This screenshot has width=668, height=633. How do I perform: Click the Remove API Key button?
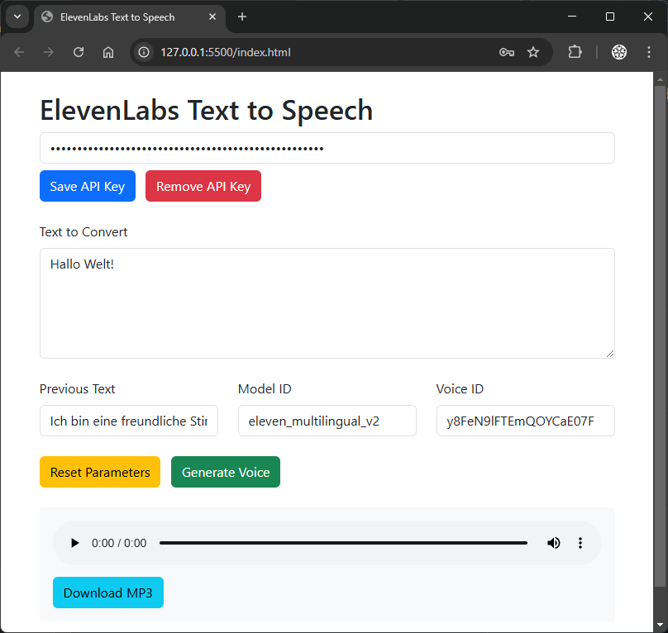pyautogui.click(x=203, y=186)
